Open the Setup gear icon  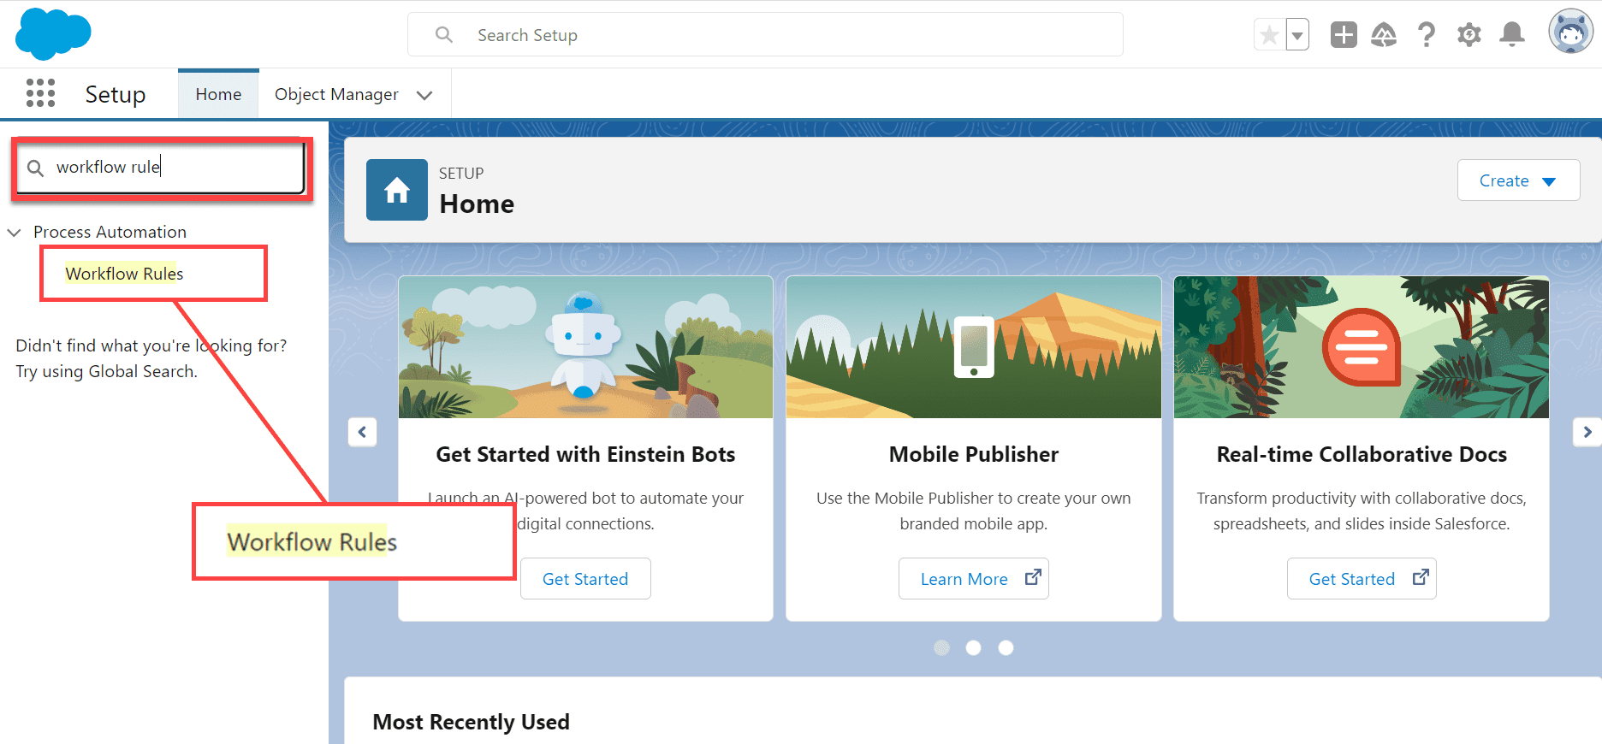click(1469, 35)
